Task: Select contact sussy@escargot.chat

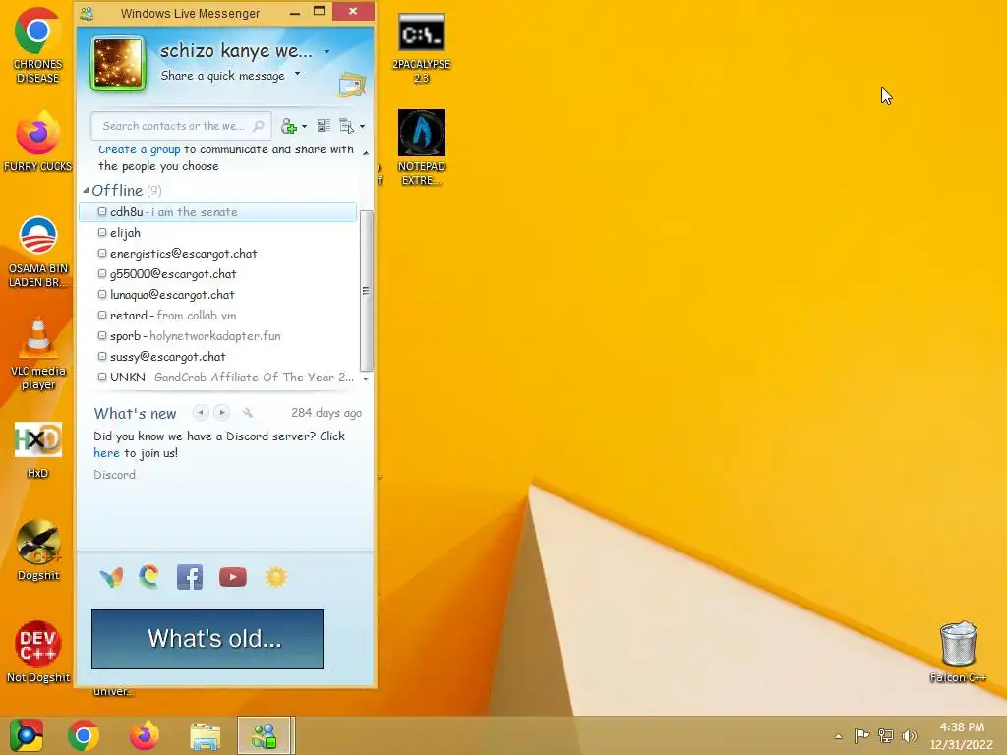Action: [x=217, y=356]
